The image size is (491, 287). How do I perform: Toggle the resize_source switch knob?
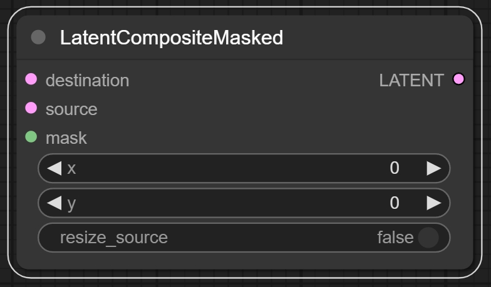pos(428,238)
